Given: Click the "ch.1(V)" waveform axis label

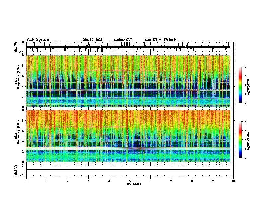Looking at the screenshot, I should pos(16,47).
